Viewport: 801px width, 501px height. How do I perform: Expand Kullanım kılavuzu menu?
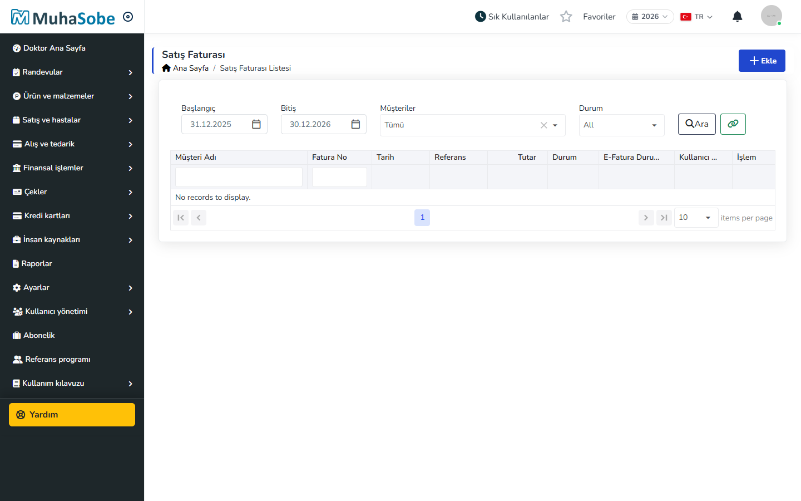point(72,384)
